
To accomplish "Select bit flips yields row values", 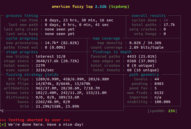I will tap(72, 79).
